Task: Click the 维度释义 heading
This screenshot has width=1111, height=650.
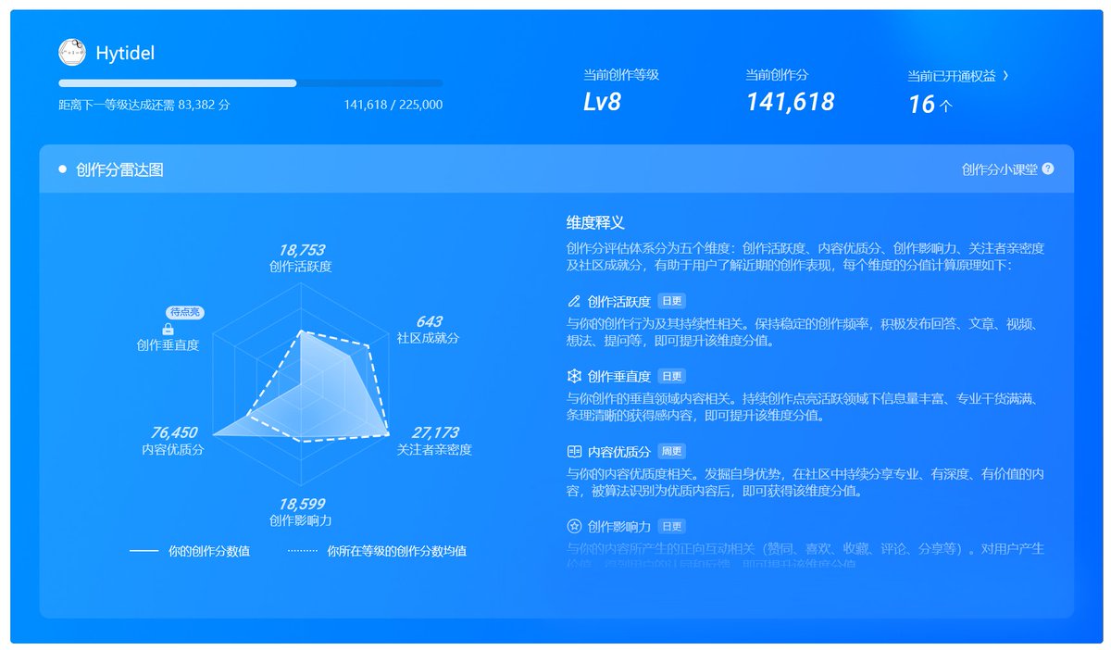Action: point(595,223)
